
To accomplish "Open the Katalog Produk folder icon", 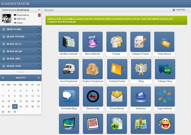I will [117, 69].
